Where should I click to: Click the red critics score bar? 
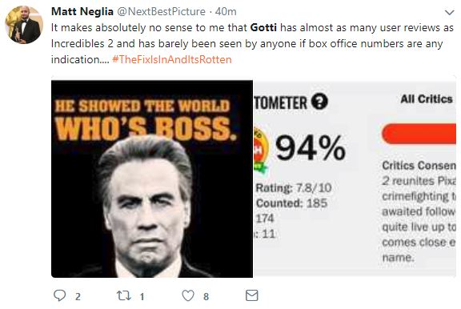pos(419,134)
